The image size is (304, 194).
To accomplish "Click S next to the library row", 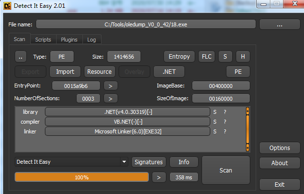I will pyautogui.click(x=215, y=112).
